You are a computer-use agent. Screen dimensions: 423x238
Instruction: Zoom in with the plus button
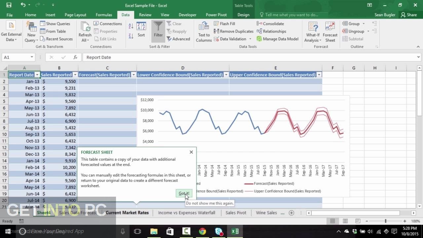point(405,221)
